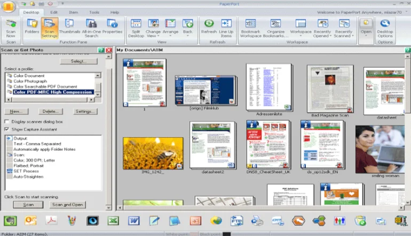The width and height of the screenshot is (411, 236).
Task: Open All-in-One Search
Action: tap(91, 27)
